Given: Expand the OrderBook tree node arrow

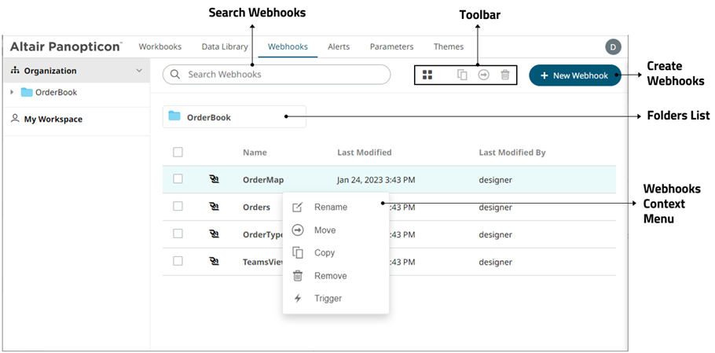Looking at the screenshot, I should pos(12,92).
